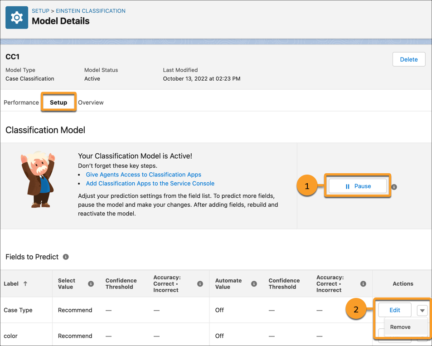Sort by Label using the arrow icon
Image resolution: width=432 pixels, height=346 pixels.
pos(25,284)
